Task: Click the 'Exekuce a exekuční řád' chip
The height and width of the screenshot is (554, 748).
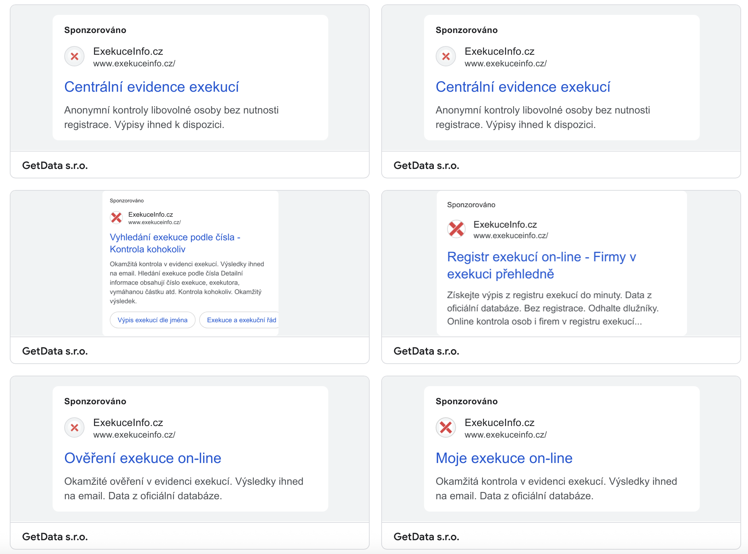Action: coord(239,320)
